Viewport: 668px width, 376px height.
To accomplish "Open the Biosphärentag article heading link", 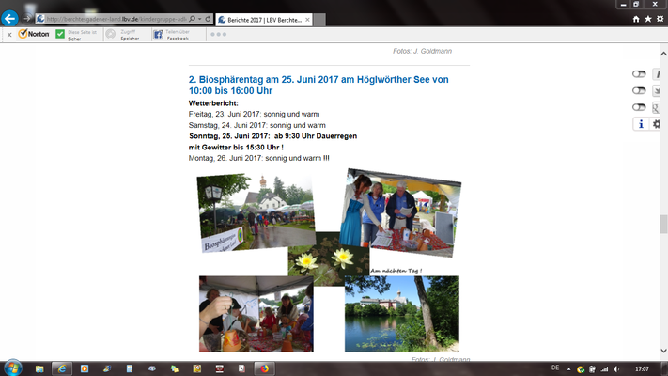I will (x=318, y=85).
